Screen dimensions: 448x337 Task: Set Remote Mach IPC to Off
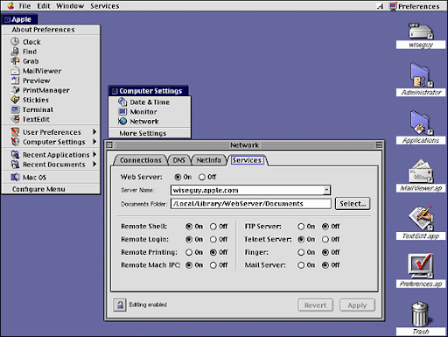[x=213, y=265]
